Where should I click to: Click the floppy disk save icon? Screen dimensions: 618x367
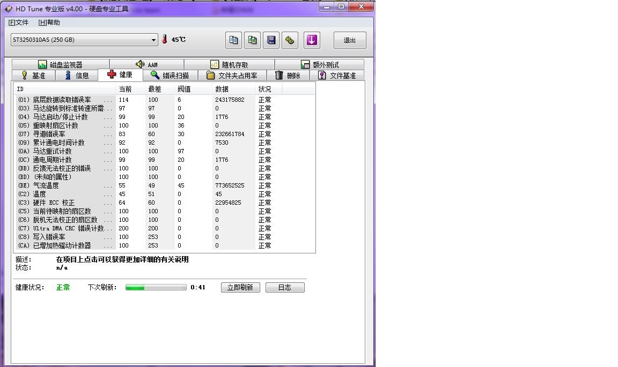pos(271,40)
